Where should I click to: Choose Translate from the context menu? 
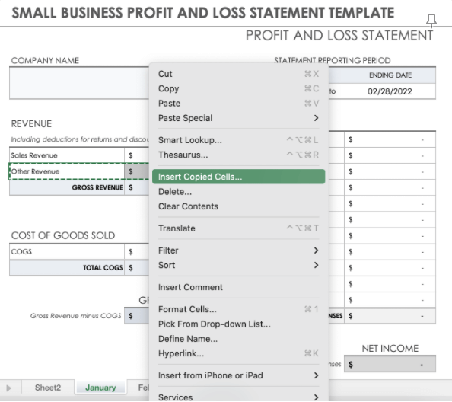238,228
